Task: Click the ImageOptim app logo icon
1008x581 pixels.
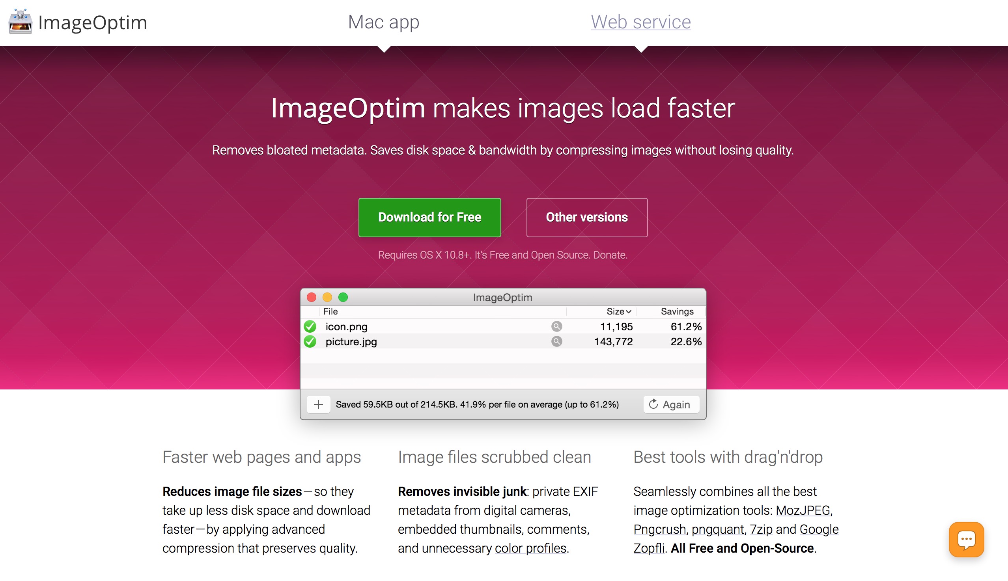Action: (x=20, y=22)
